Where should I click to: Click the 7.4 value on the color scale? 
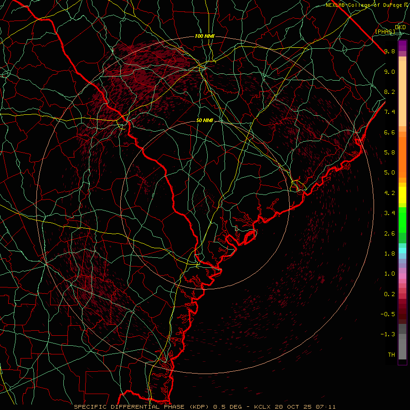389,112
